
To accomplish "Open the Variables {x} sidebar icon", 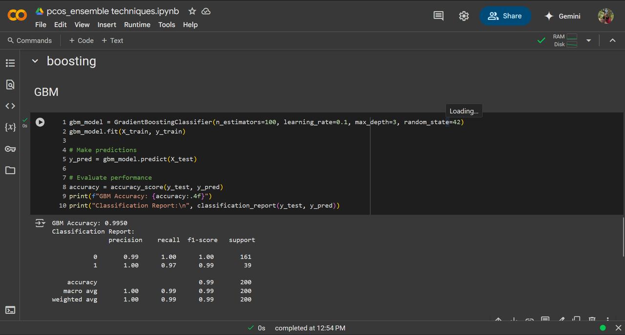I will [10, 127].
